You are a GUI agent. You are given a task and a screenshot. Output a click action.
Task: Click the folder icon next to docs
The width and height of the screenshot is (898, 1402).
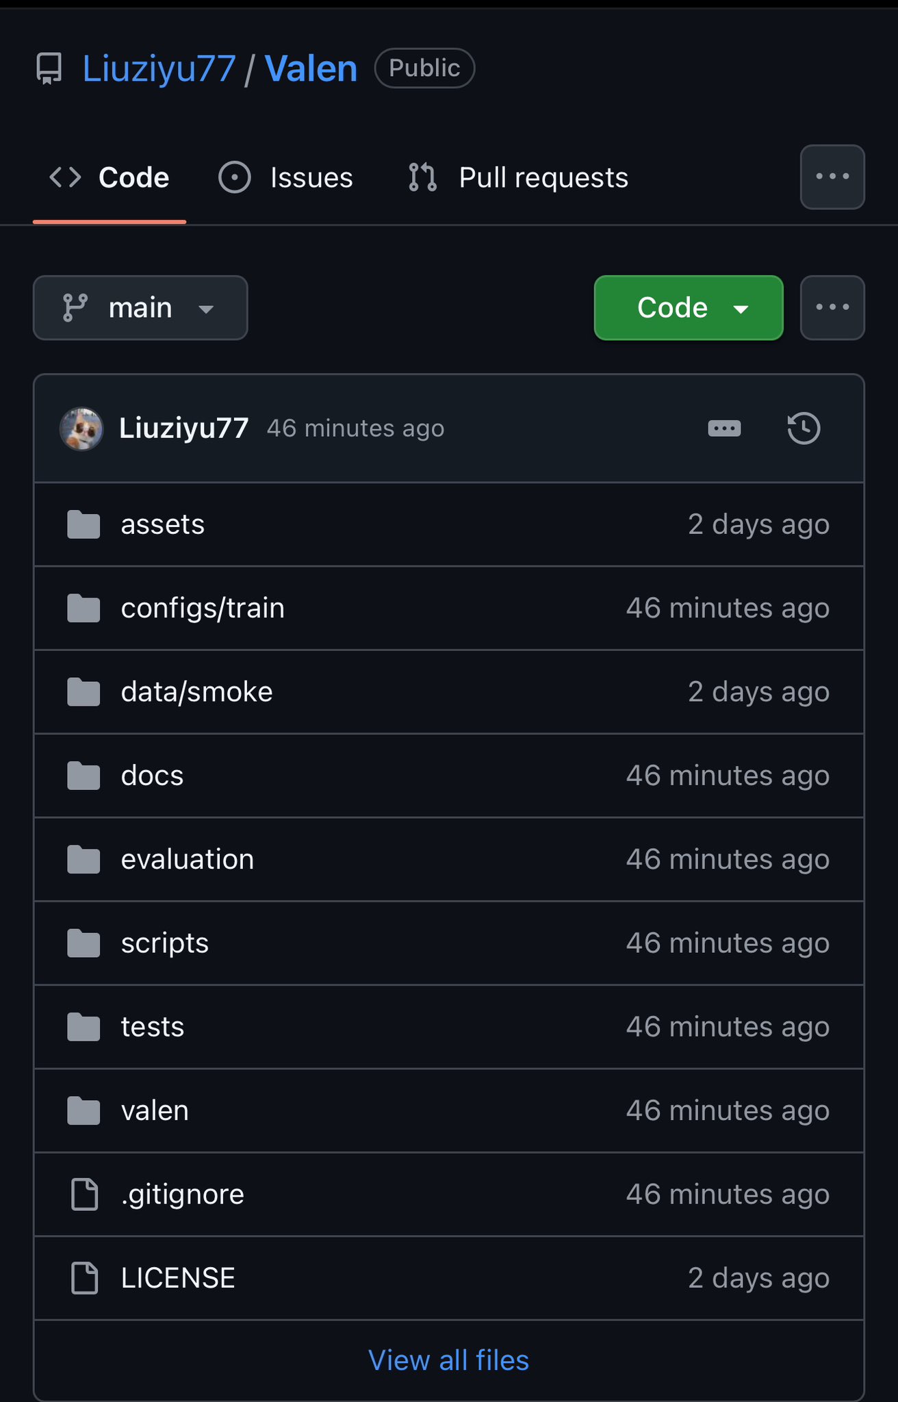[x=84, y=776]
